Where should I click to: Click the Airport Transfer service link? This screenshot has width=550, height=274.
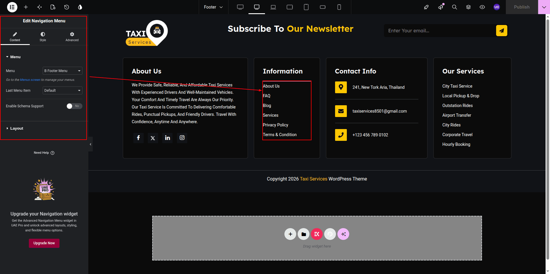tap(457, 115)
